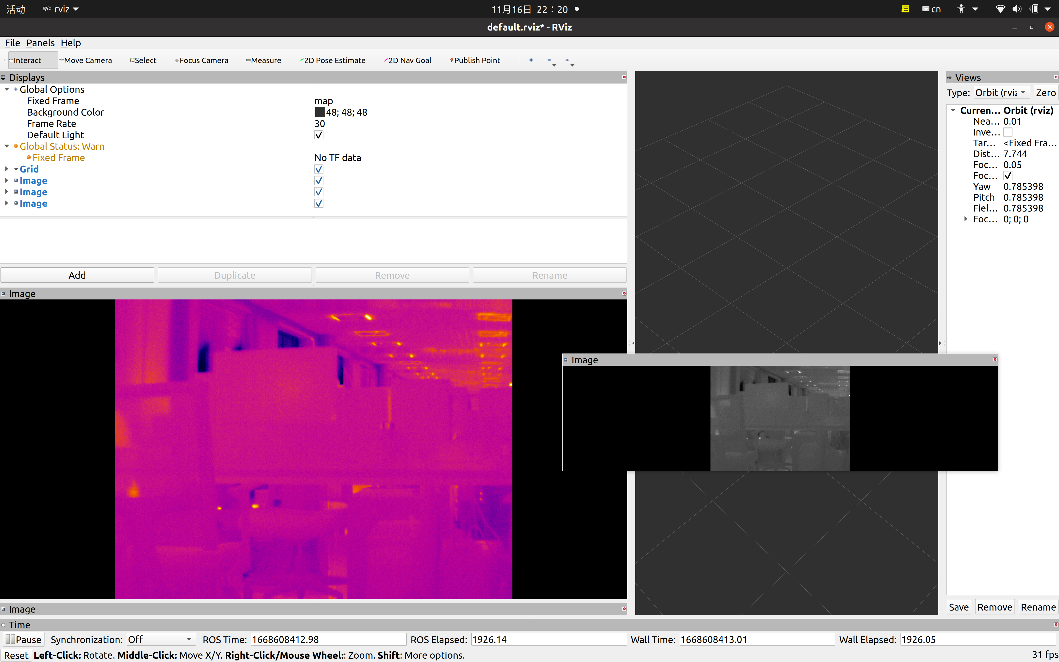Enable the Invert Z Axis checkbox in Views
This screenshot has width=1059, height=662.
tap(1008, 132)
